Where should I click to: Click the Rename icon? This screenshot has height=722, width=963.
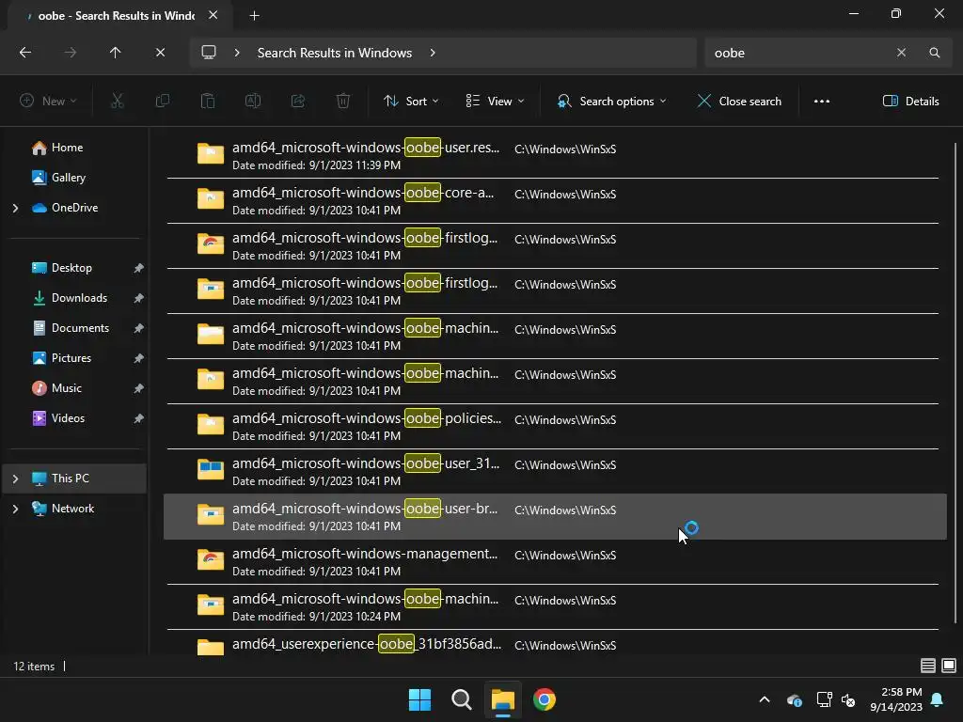pyautogui.click(x=253, y=102)
